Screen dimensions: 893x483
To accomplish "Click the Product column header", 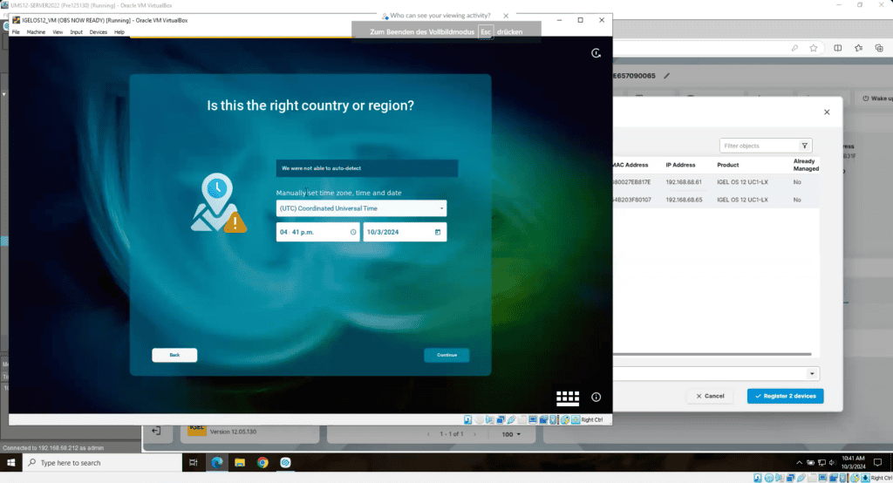I will (x=728, y=165).
